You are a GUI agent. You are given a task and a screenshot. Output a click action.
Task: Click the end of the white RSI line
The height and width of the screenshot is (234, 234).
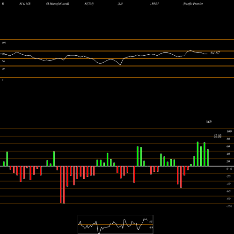click(x=207, y=54)
